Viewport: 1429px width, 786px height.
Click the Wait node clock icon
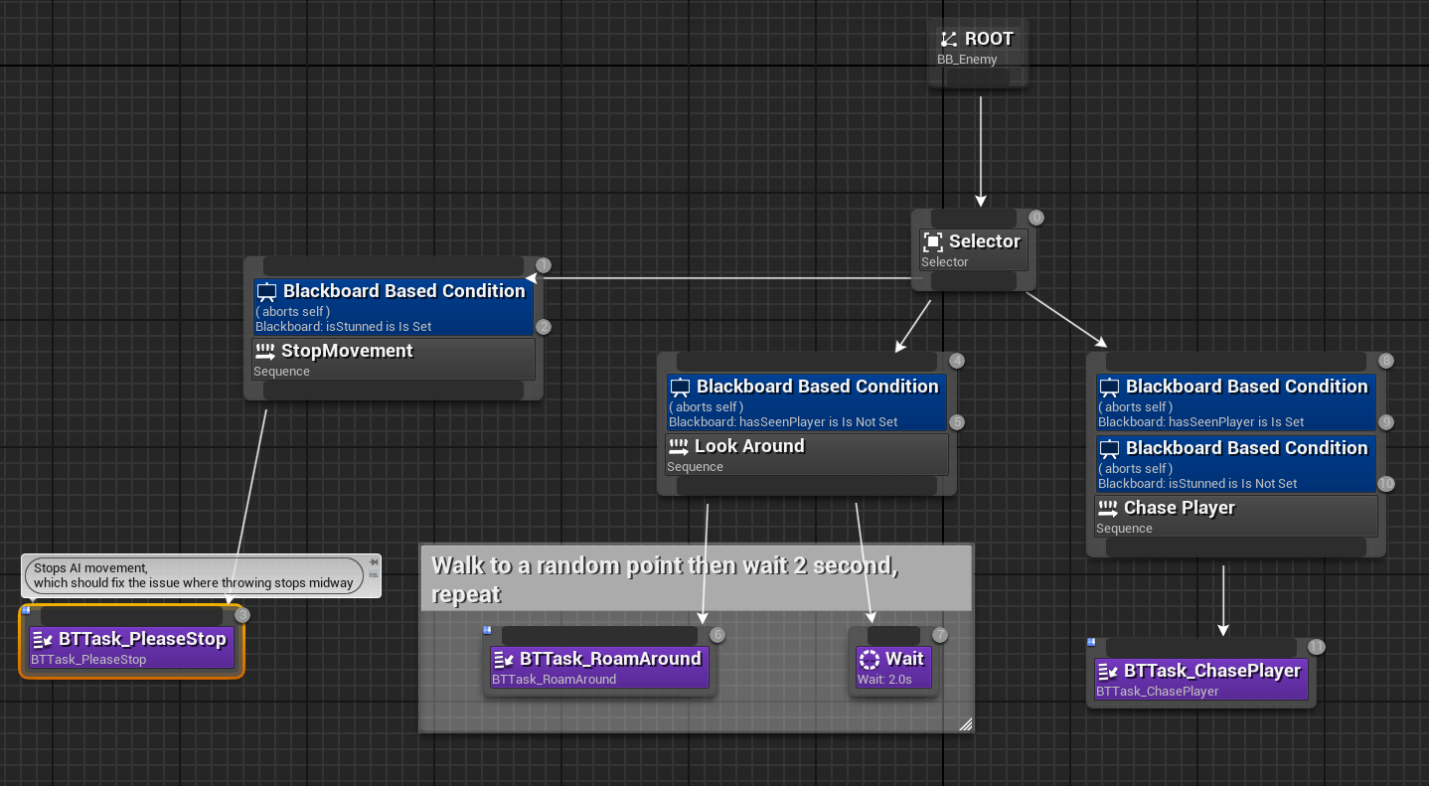(x=870, y=659)
